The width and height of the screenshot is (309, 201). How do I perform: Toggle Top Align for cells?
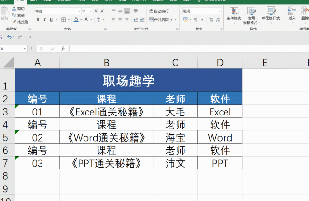(x=113, y=11)
